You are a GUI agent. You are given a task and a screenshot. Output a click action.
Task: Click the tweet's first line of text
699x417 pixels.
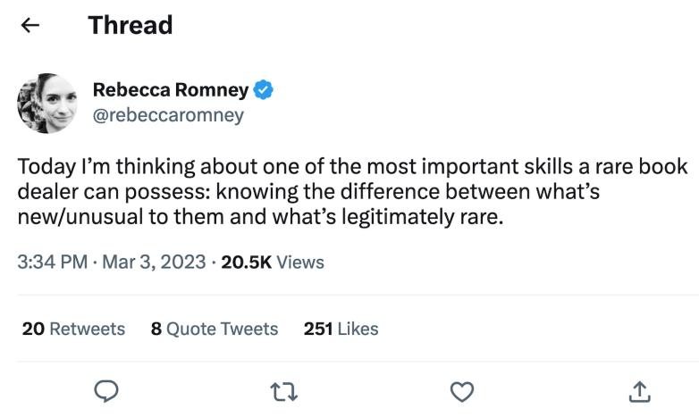pyautogui.click(x=352, y=167)
